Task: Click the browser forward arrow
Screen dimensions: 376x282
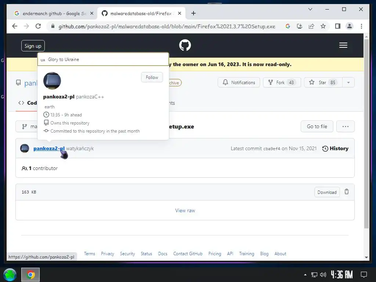Action: (26, 26)
